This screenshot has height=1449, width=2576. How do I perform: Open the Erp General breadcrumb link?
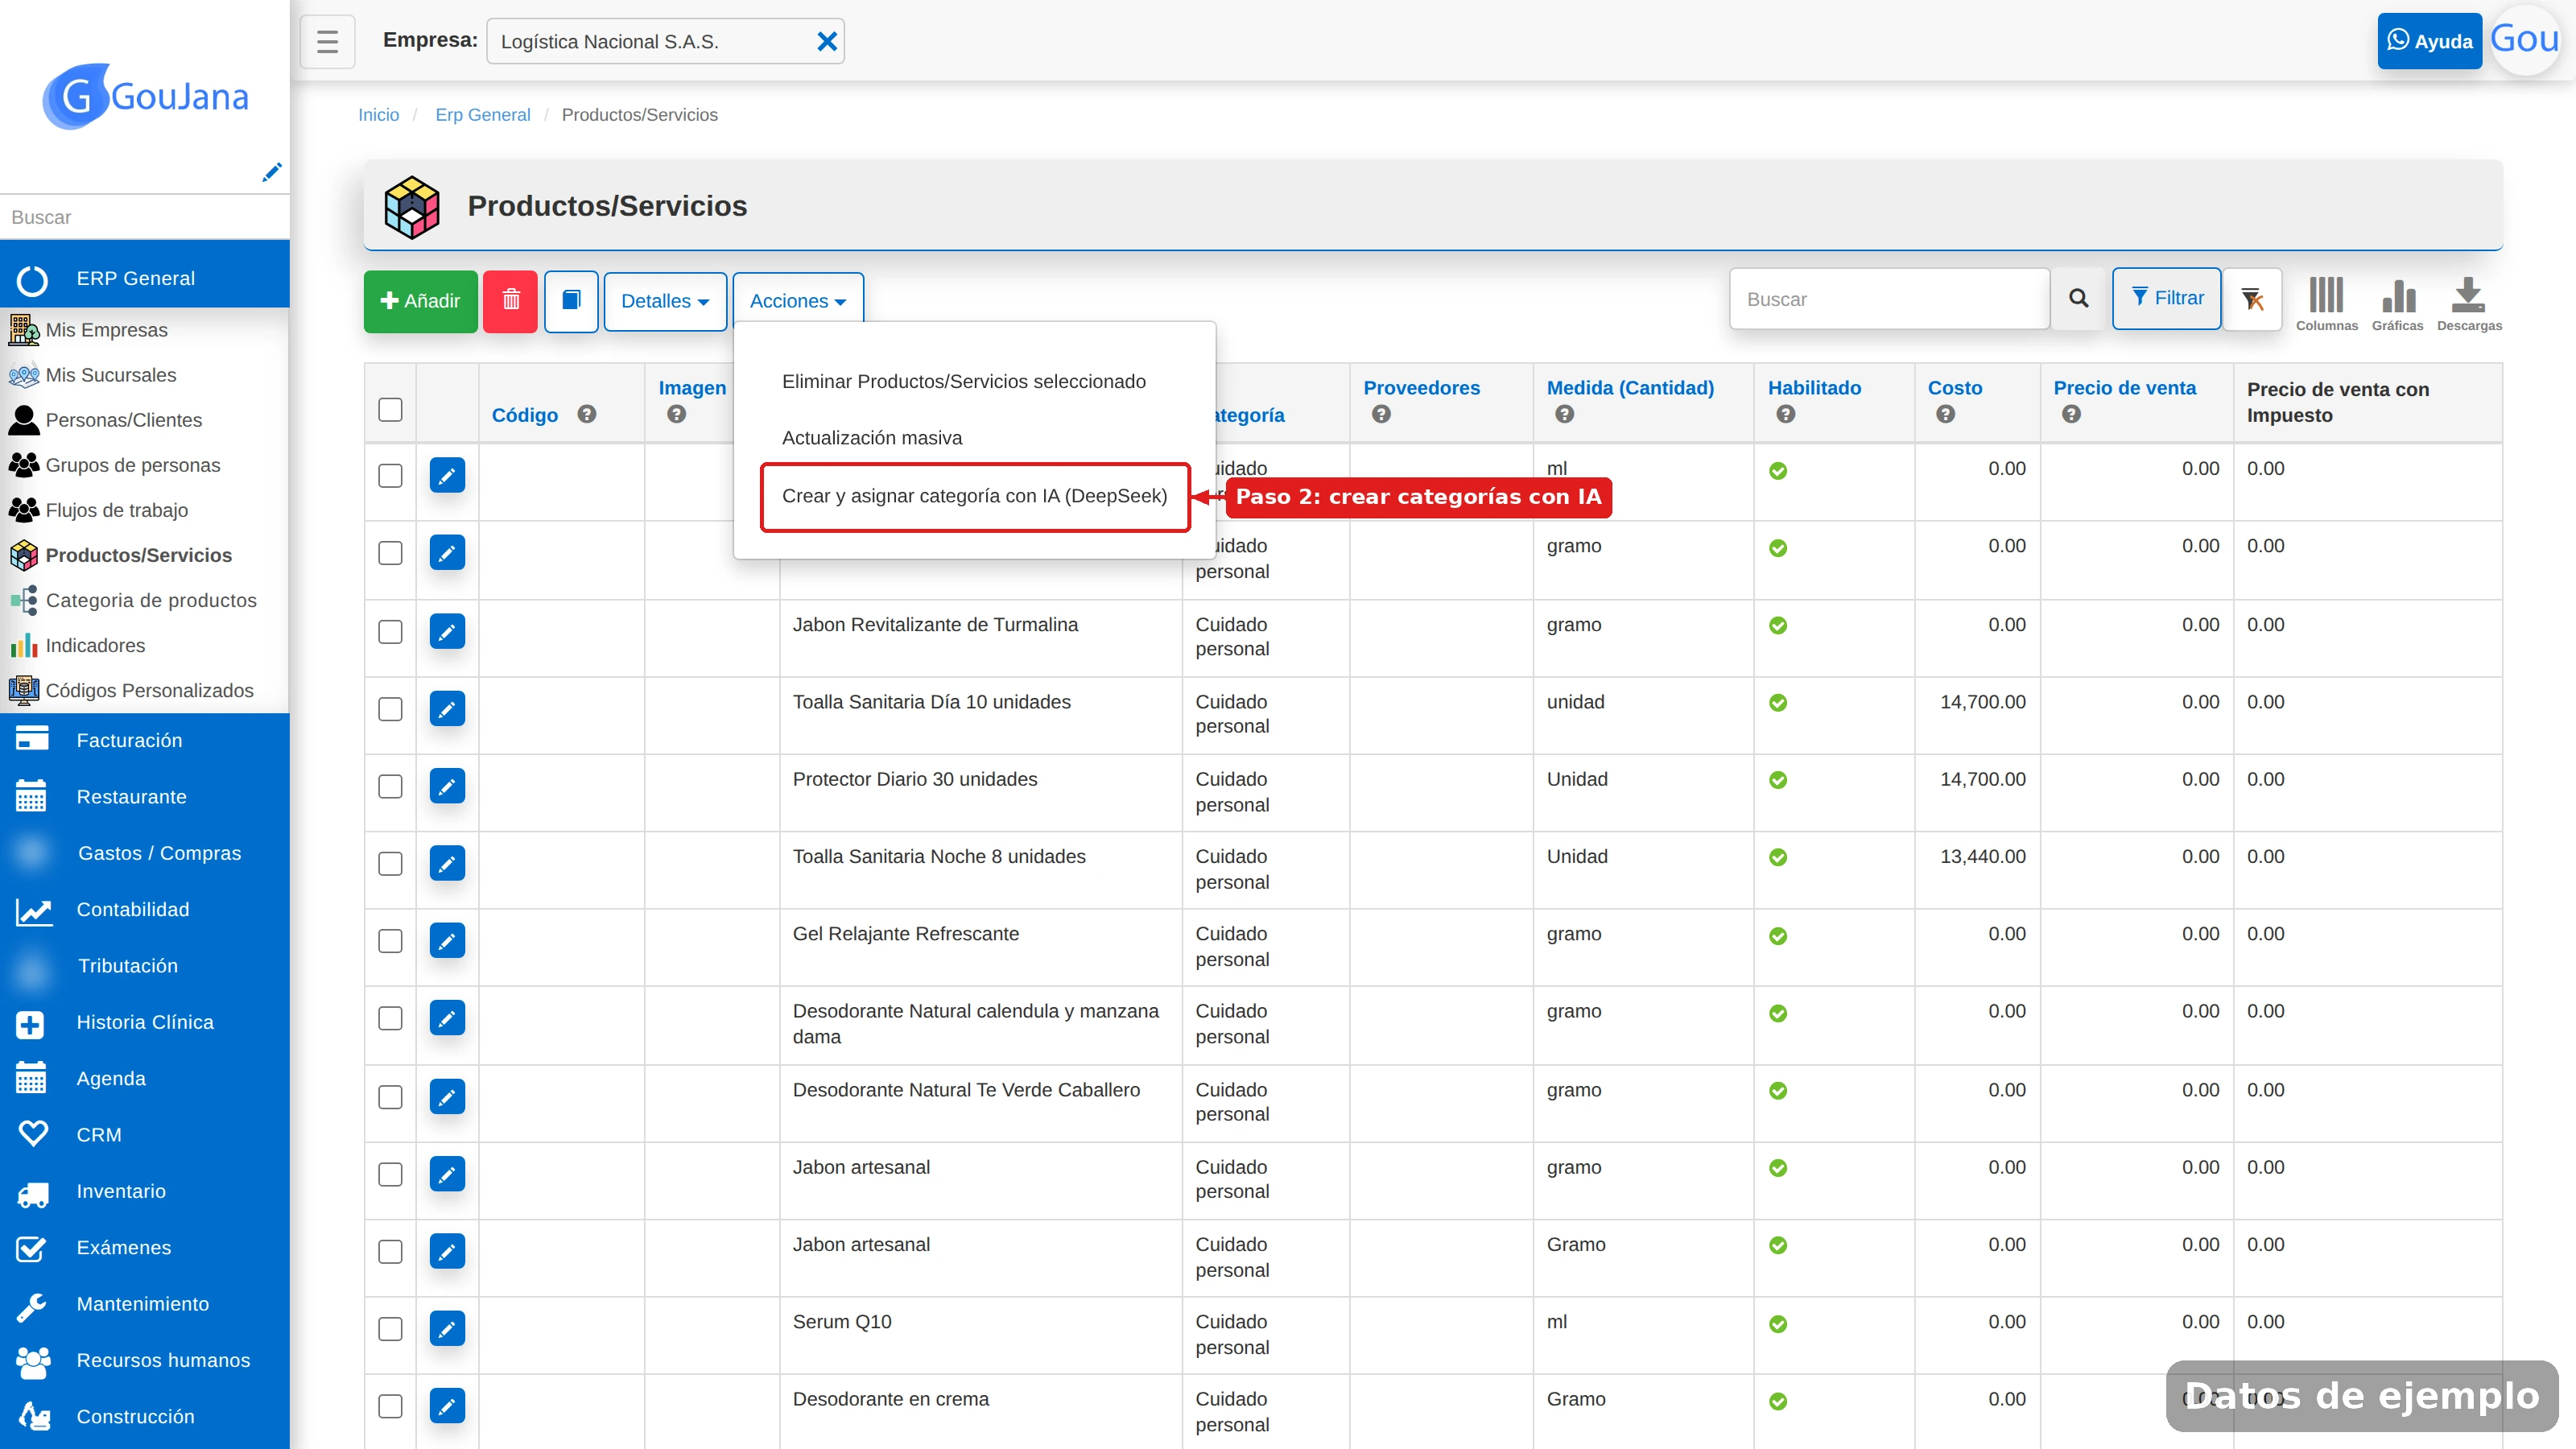482,115
